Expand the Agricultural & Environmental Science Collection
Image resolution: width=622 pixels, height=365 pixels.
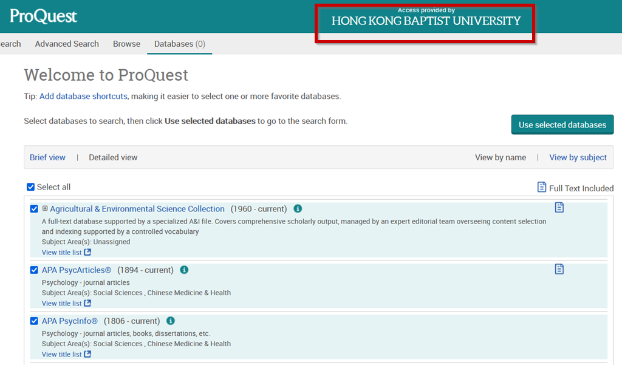click(x=44, y=208)
